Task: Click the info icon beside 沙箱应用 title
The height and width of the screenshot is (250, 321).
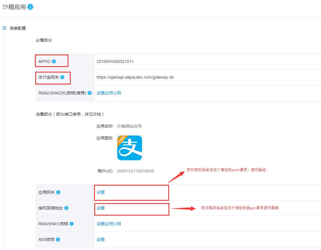Action: (30, 7)
